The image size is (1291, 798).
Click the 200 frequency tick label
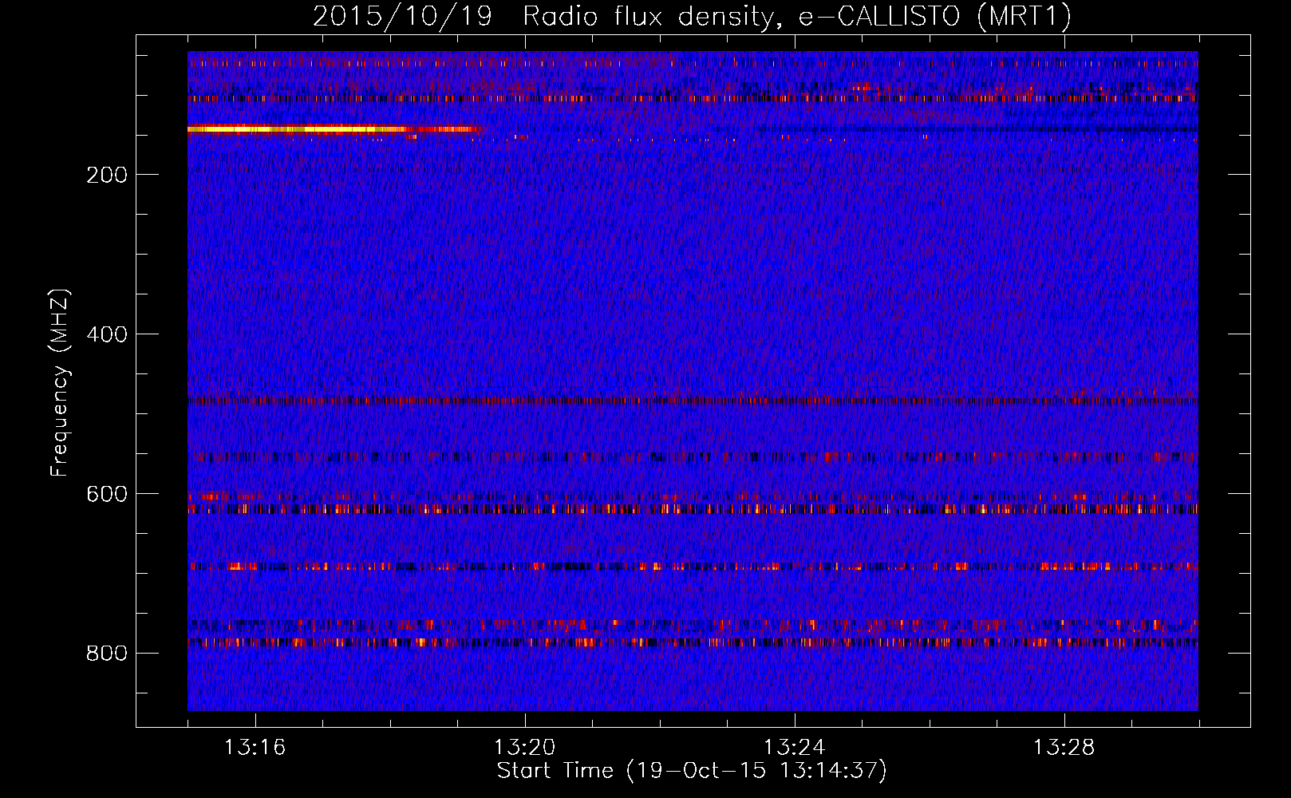(107, 175)
